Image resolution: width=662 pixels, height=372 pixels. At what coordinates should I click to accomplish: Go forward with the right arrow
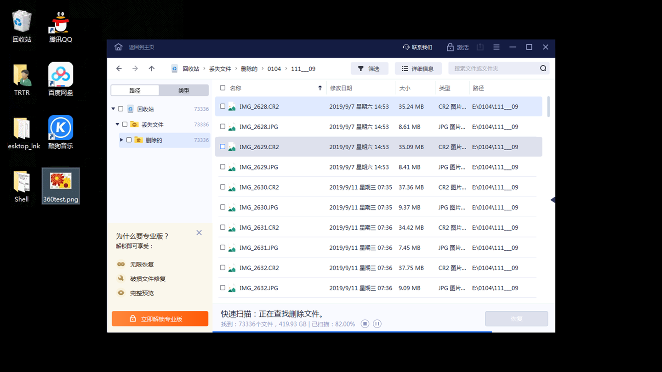(135, 68)
